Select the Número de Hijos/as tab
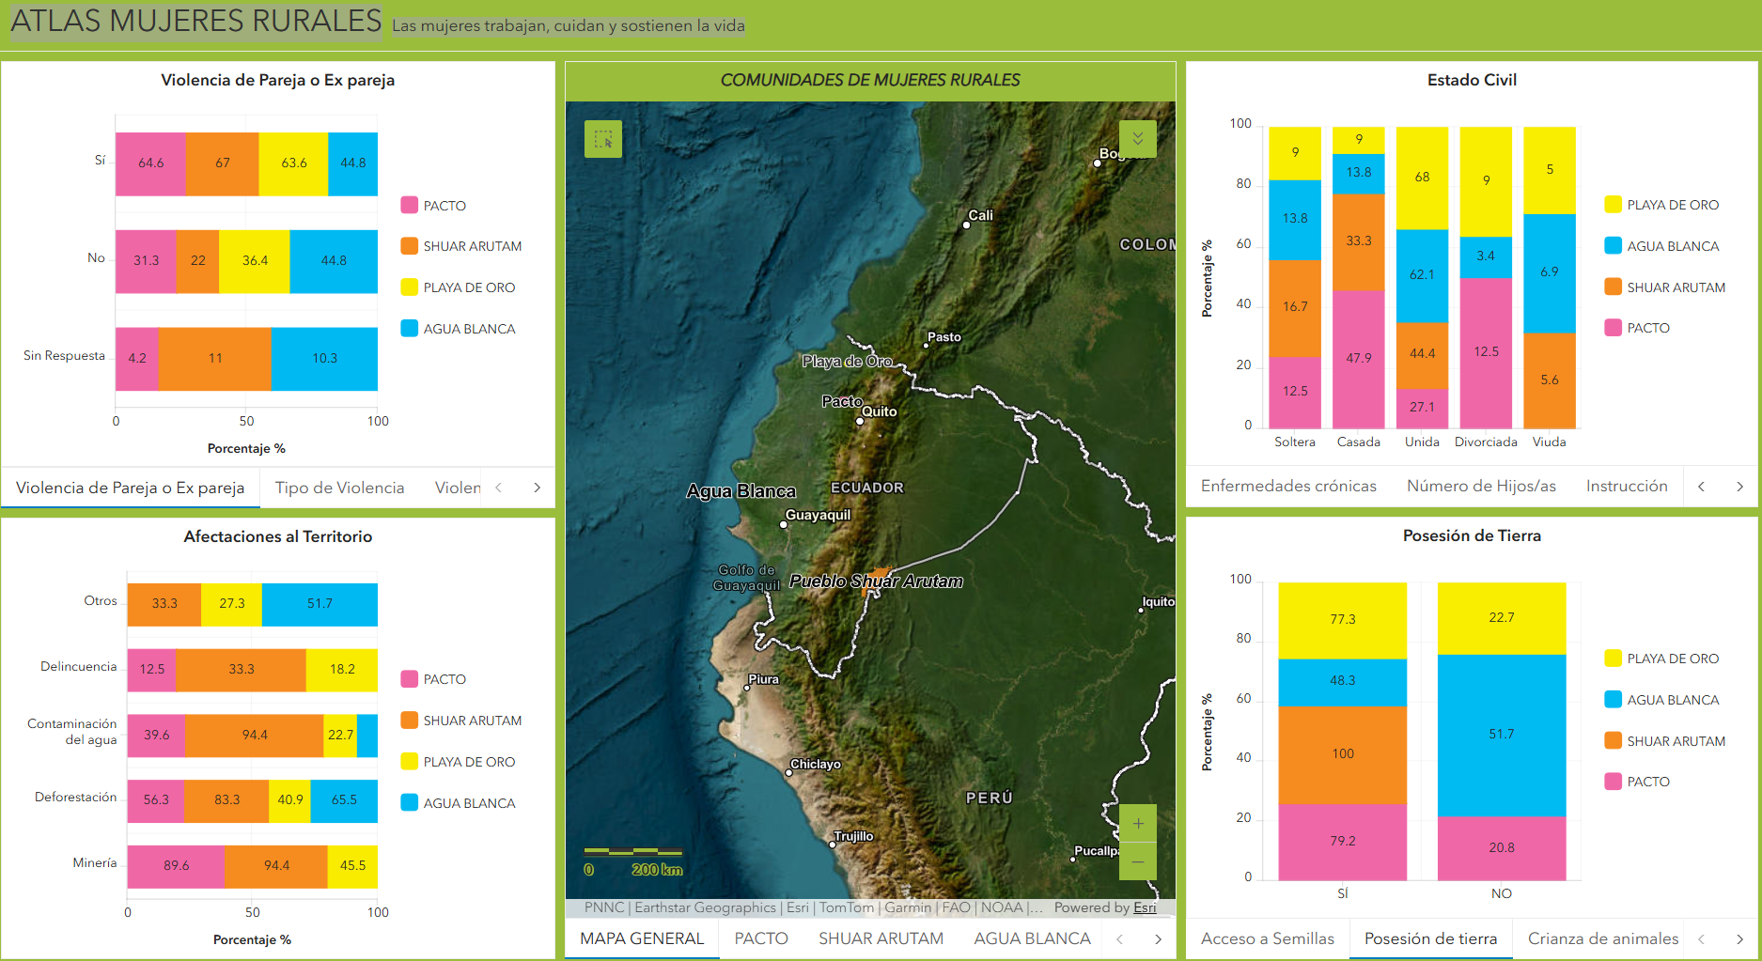Viewport: 1762px width, 961px height. (1481, 486)
